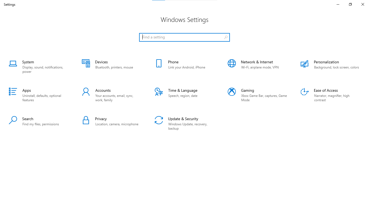The width and height of the screenshot is (369, 197).
Task: Click 'Xbox Game Bar, captures, Game Mode'
Action: click(x=264, y=98)
